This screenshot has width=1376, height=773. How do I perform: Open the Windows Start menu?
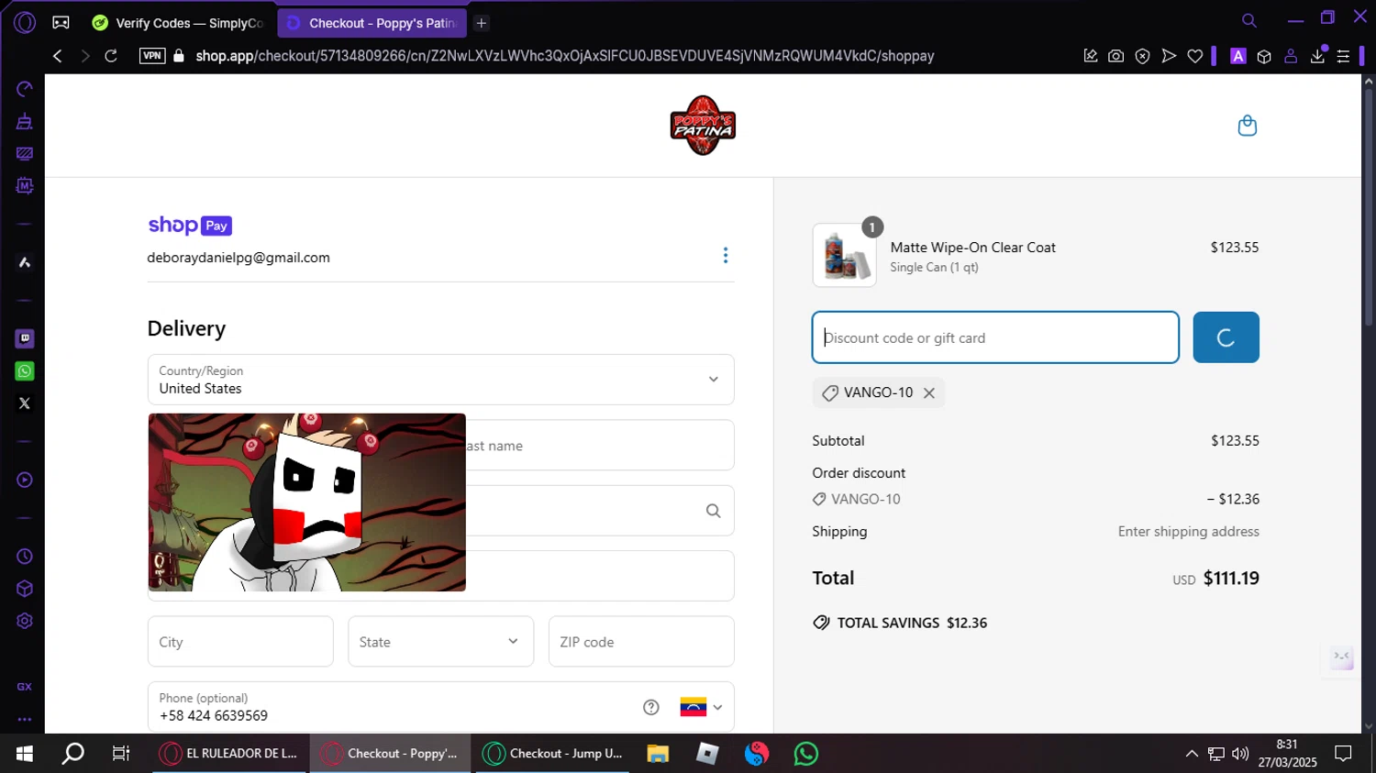25,754
